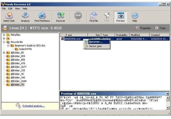
Task: Click the Handy Recovery title bar logo
Action: tap(3, 4)
